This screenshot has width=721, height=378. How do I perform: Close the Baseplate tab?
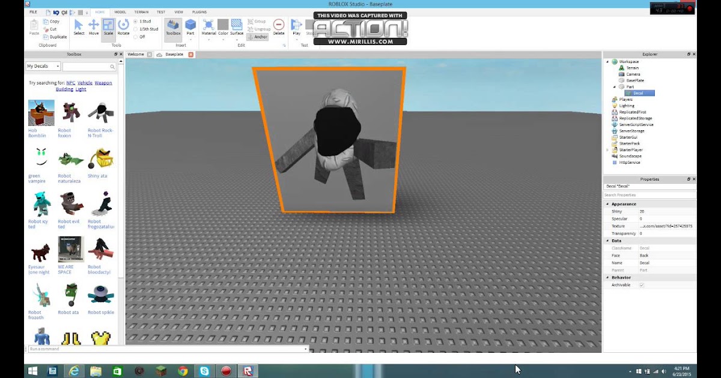pyautogui.click(x=191, y=55)
